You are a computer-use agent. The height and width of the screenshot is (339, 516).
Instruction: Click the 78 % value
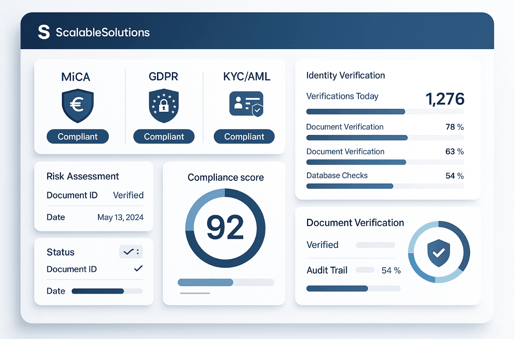click(455, 127)
